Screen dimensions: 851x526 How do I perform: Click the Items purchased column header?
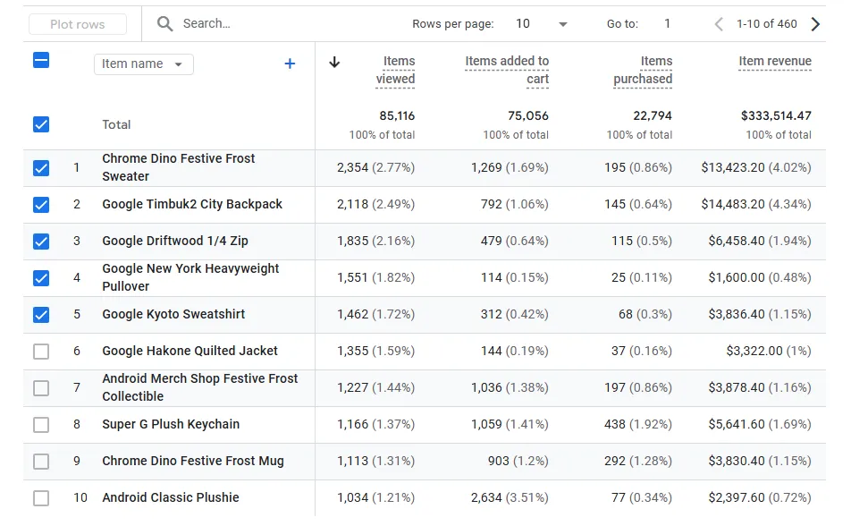(643, 70)
